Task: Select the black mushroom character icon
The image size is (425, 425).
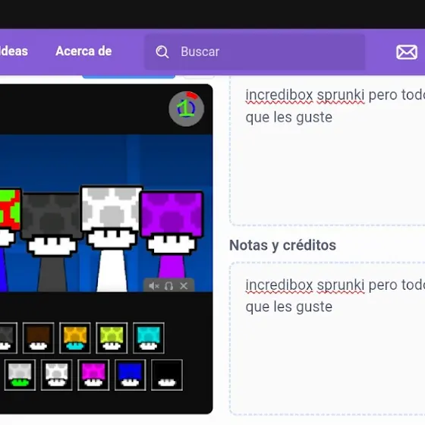Action: pyautogui.click(x=167, y=375)
